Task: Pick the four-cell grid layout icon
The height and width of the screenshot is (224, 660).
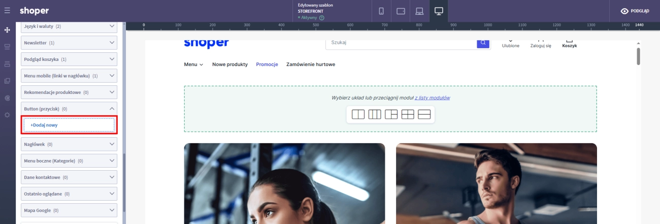Action: point(408,114)
